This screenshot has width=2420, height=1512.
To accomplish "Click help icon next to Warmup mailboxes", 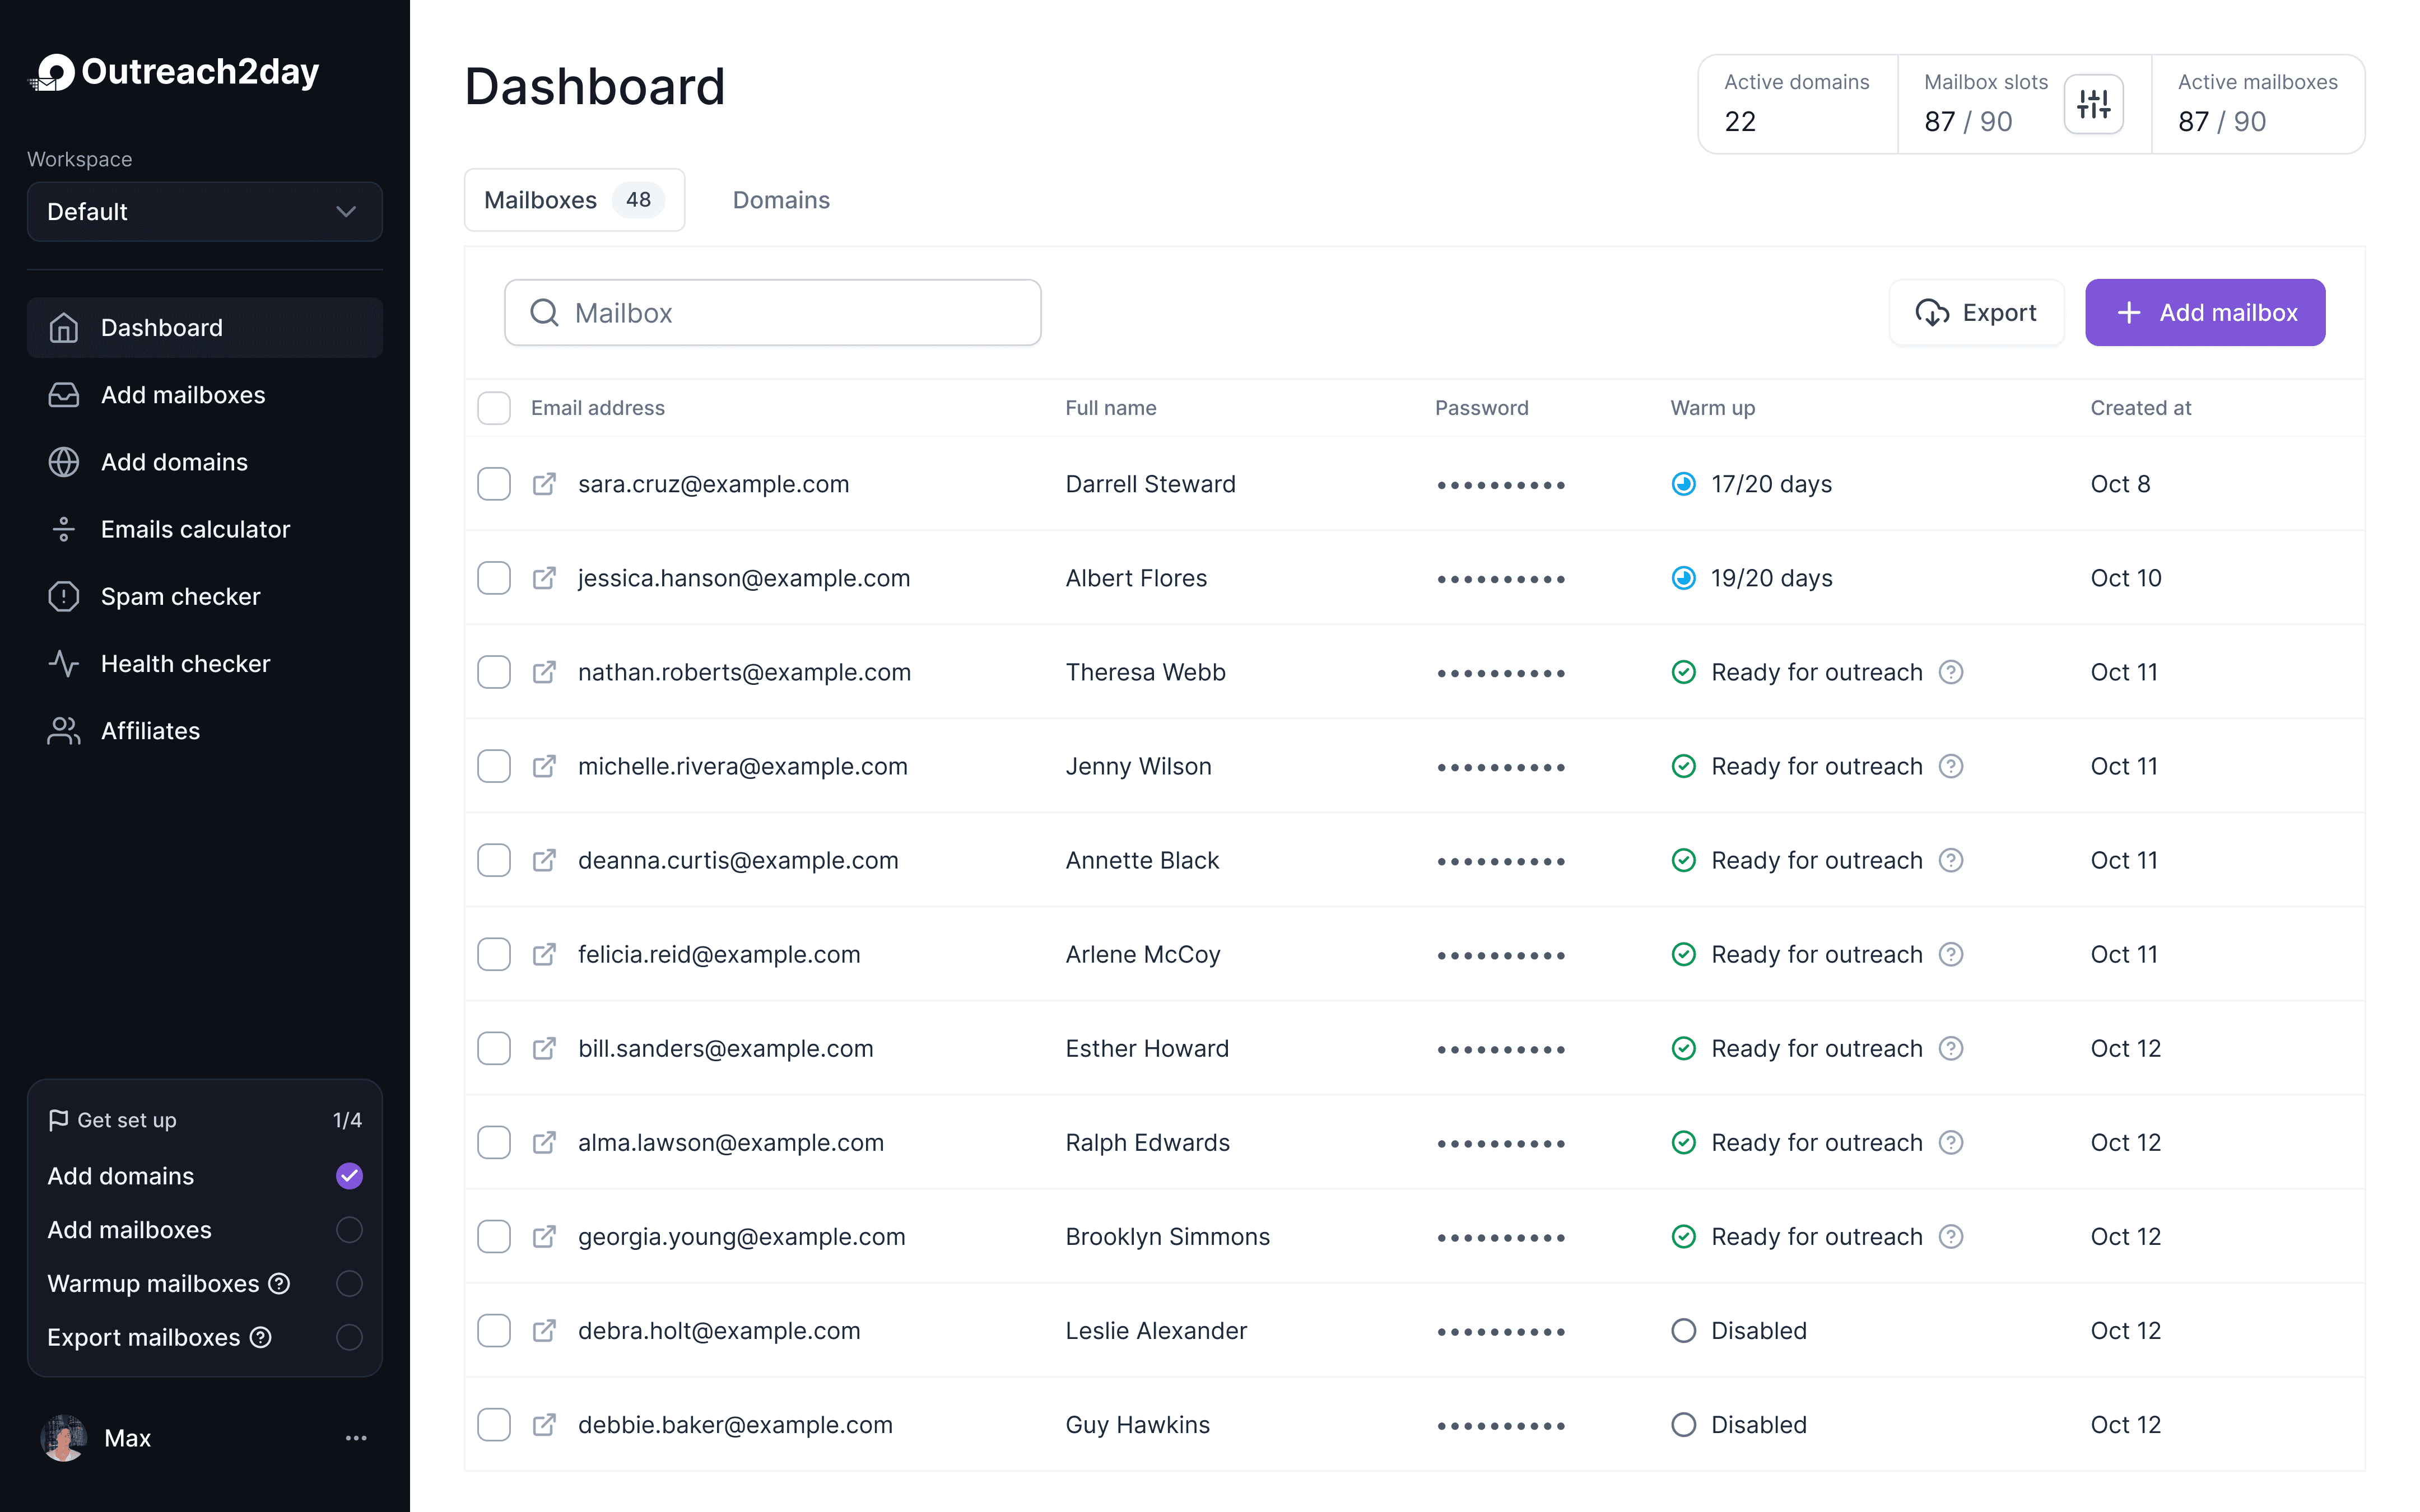I will click(x=280, y=1283).
